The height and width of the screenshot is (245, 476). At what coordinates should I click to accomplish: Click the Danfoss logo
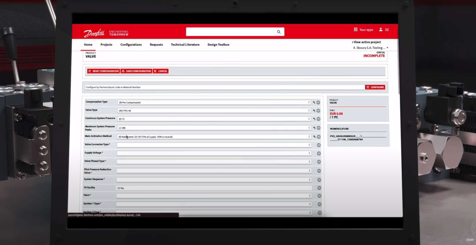click(94, 33)
